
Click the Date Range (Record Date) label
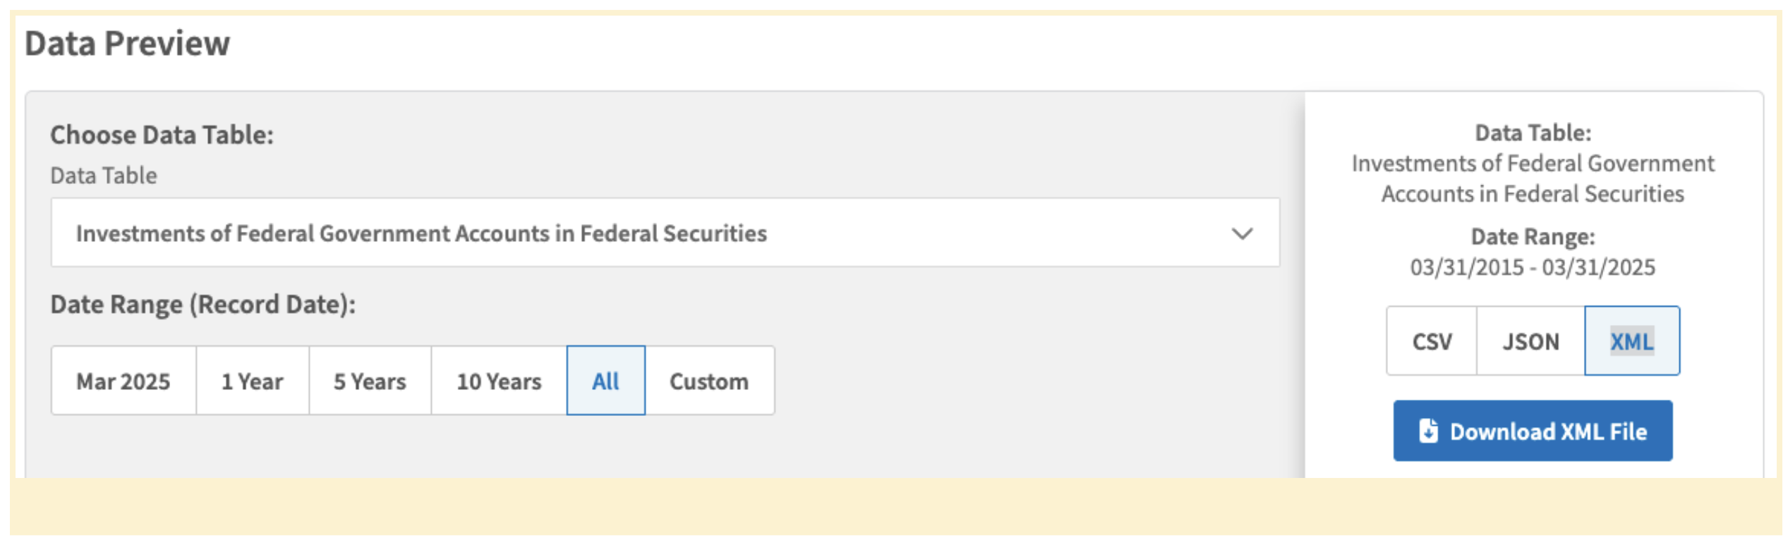click(203, 305)
